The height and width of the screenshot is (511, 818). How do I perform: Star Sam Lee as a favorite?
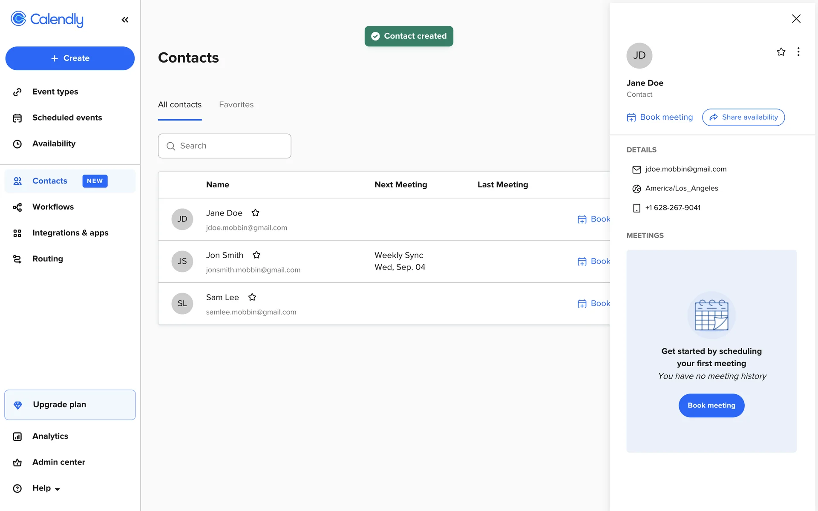click(x=252, y=297)
